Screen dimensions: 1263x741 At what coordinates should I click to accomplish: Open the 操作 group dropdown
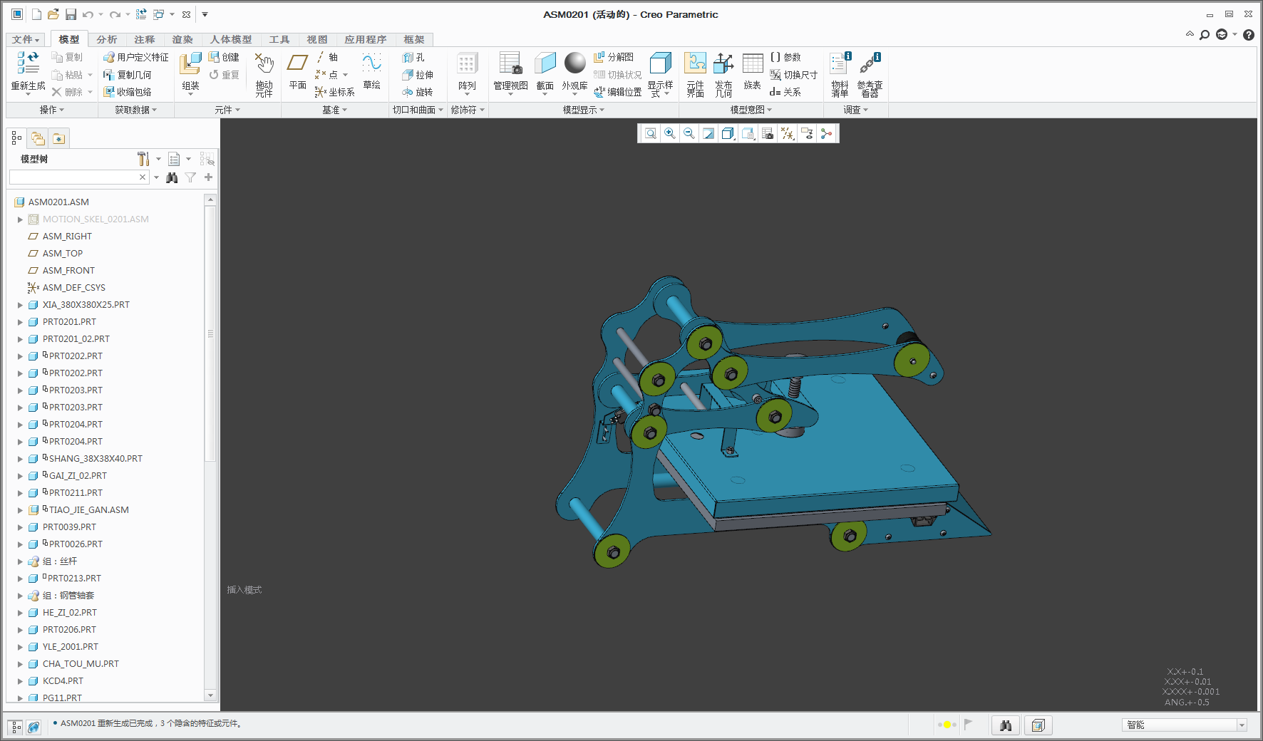[52, 110]
